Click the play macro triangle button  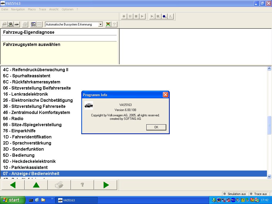tap(142, 16)
